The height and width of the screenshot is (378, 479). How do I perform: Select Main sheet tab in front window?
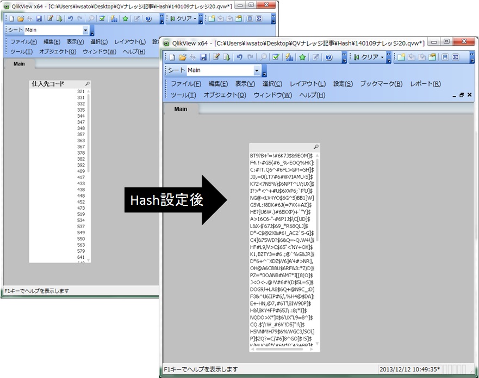click(181, 109)
